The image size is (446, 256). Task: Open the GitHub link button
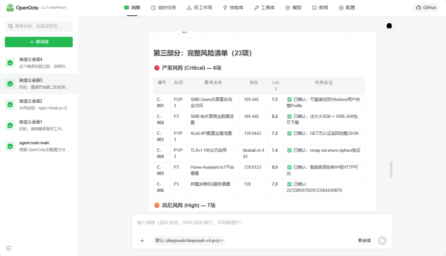pyautogui.click(x=426, y=8)
